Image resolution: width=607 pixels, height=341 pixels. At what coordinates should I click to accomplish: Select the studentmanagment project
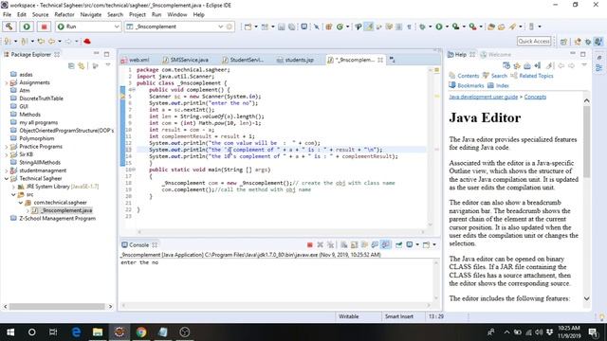click(43, 170)
